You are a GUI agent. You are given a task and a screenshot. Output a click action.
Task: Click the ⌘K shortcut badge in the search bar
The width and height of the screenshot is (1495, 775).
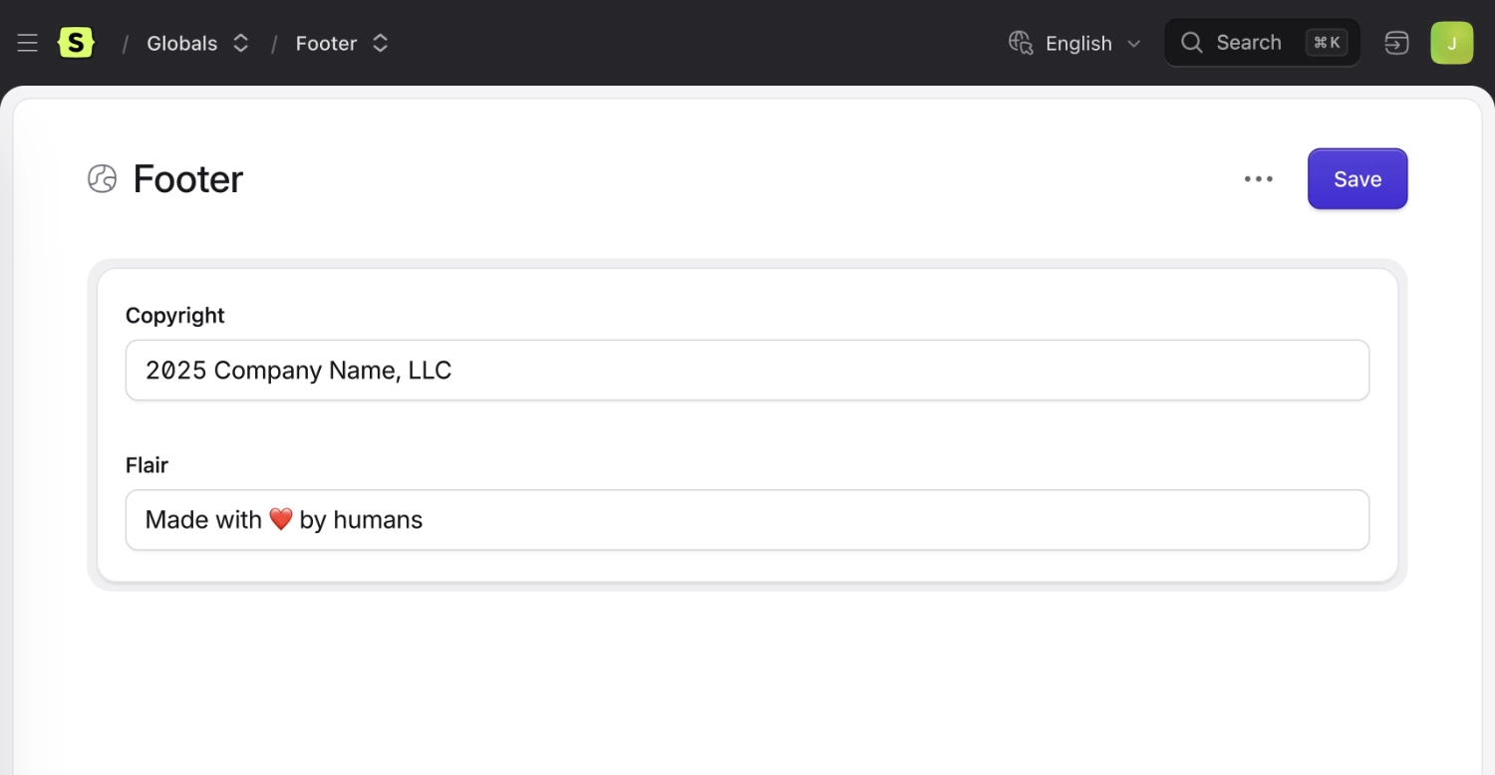point(1327,42)
